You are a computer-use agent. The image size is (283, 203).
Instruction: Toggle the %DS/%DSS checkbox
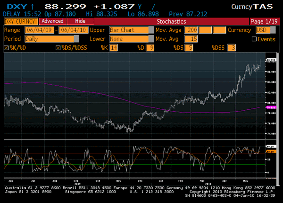click(58, 48)
